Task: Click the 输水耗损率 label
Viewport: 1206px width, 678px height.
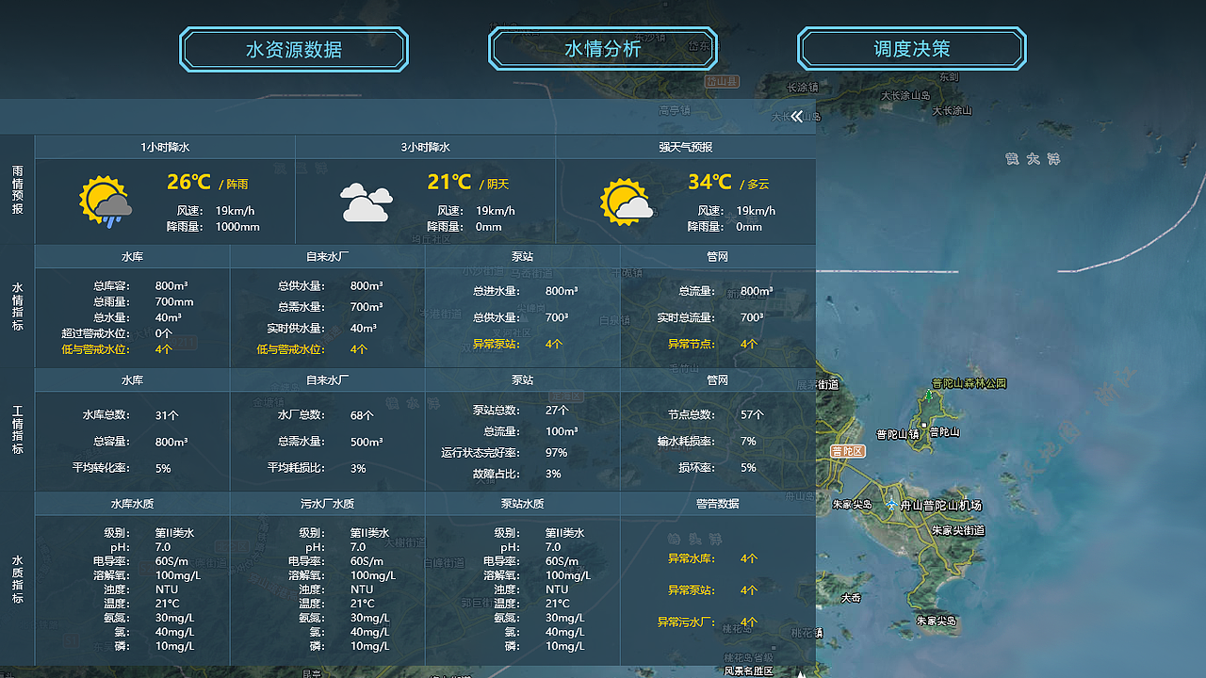Action: [x=686, y=442]
